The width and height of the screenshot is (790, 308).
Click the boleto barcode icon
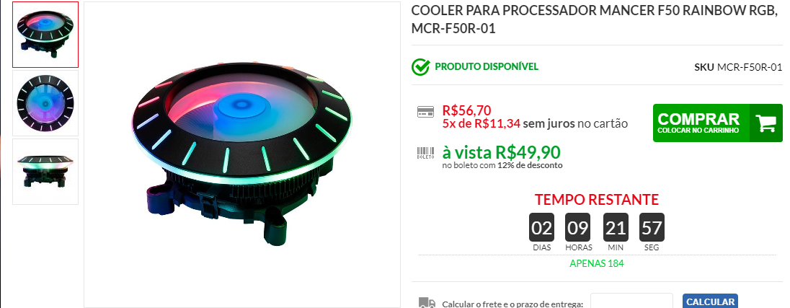pos(426,153)
